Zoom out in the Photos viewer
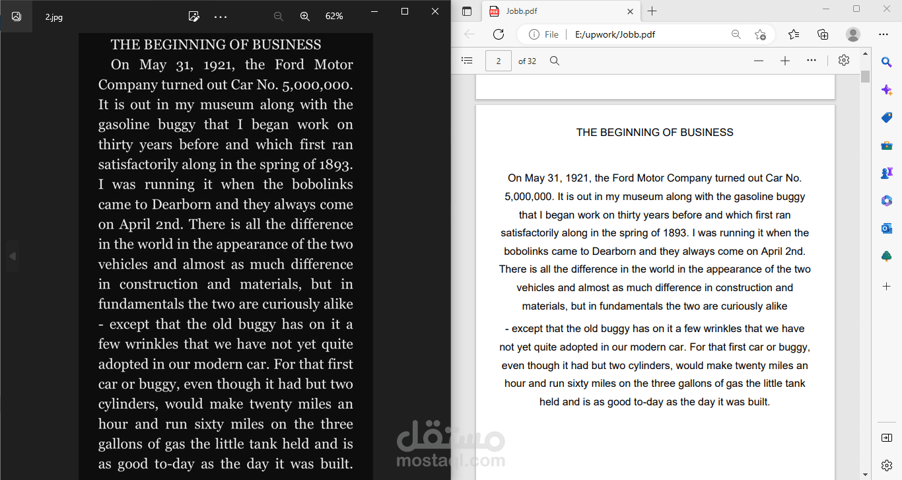 [279, 17]
